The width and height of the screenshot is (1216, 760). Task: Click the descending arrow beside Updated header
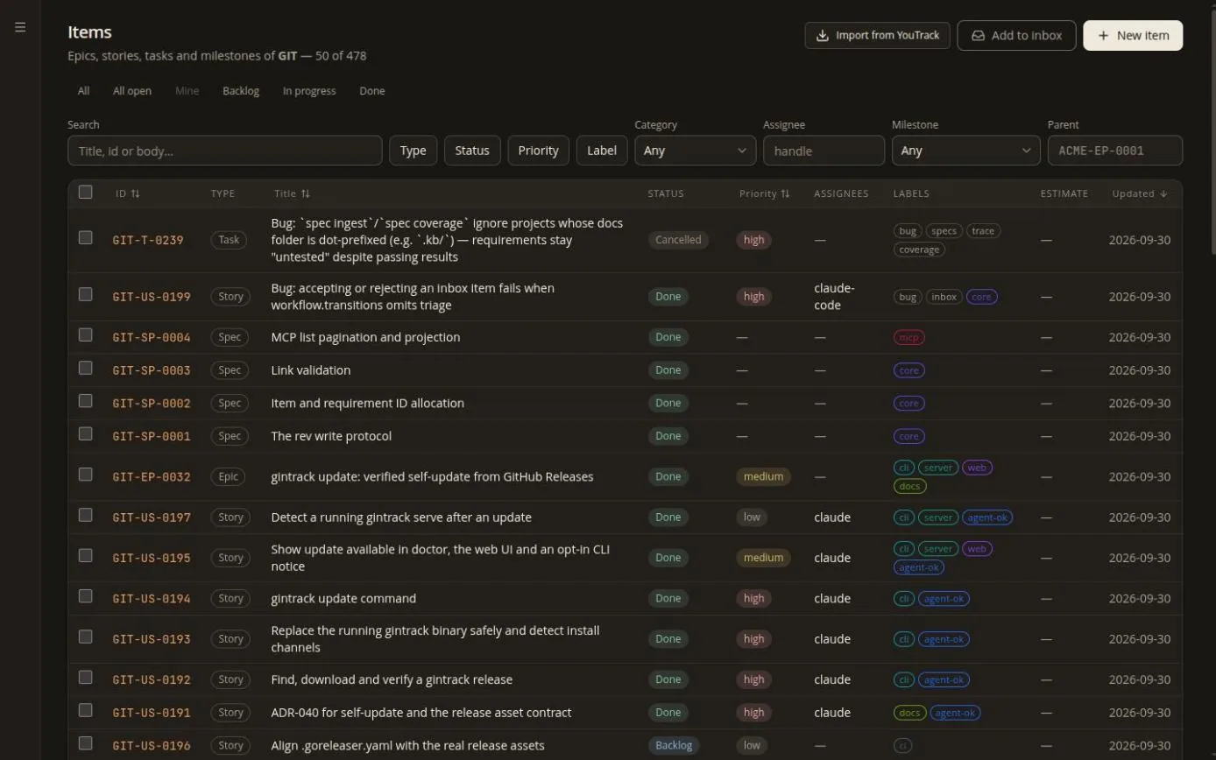[1163, 194]
